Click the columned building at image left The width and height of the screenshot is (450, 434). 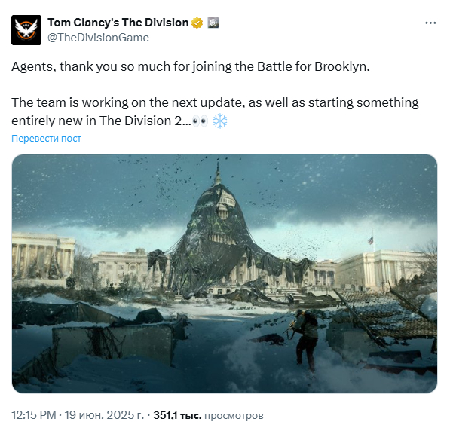click(x=43, y=255)
